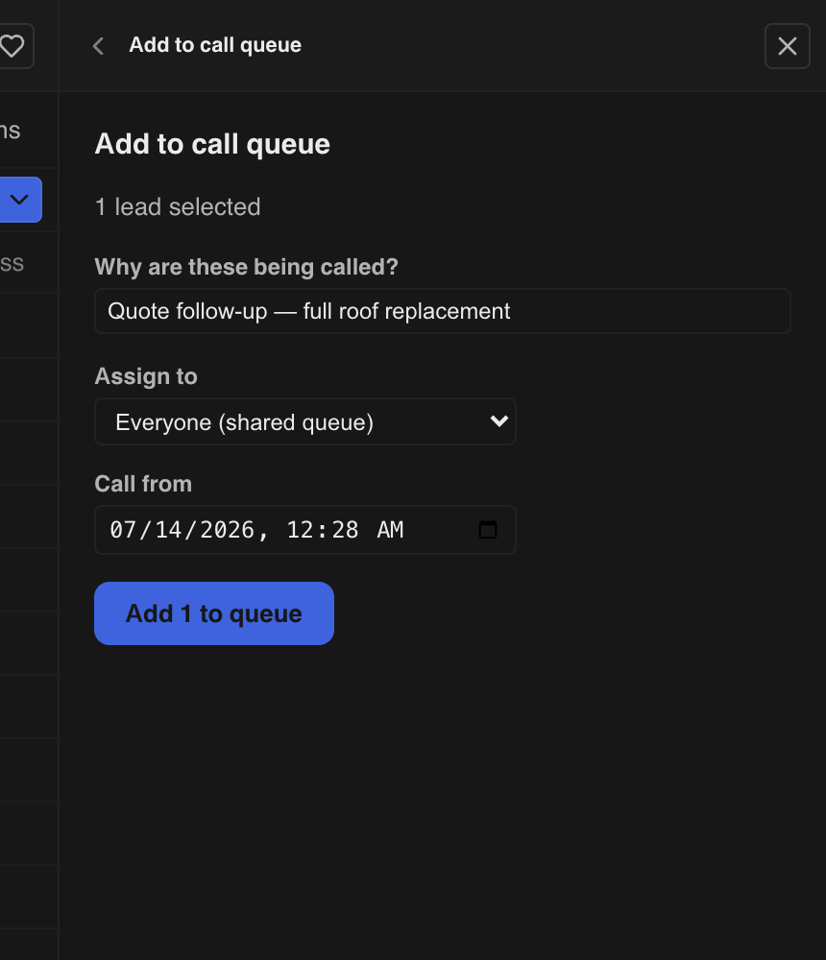Click the heart favorite icon

click(x=11, y=46)
